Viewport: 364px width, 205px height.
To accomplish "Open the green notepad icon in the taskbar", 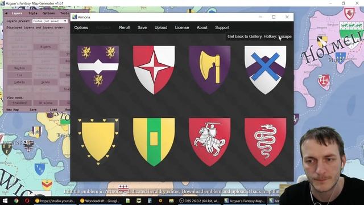I will click(127, 200).
